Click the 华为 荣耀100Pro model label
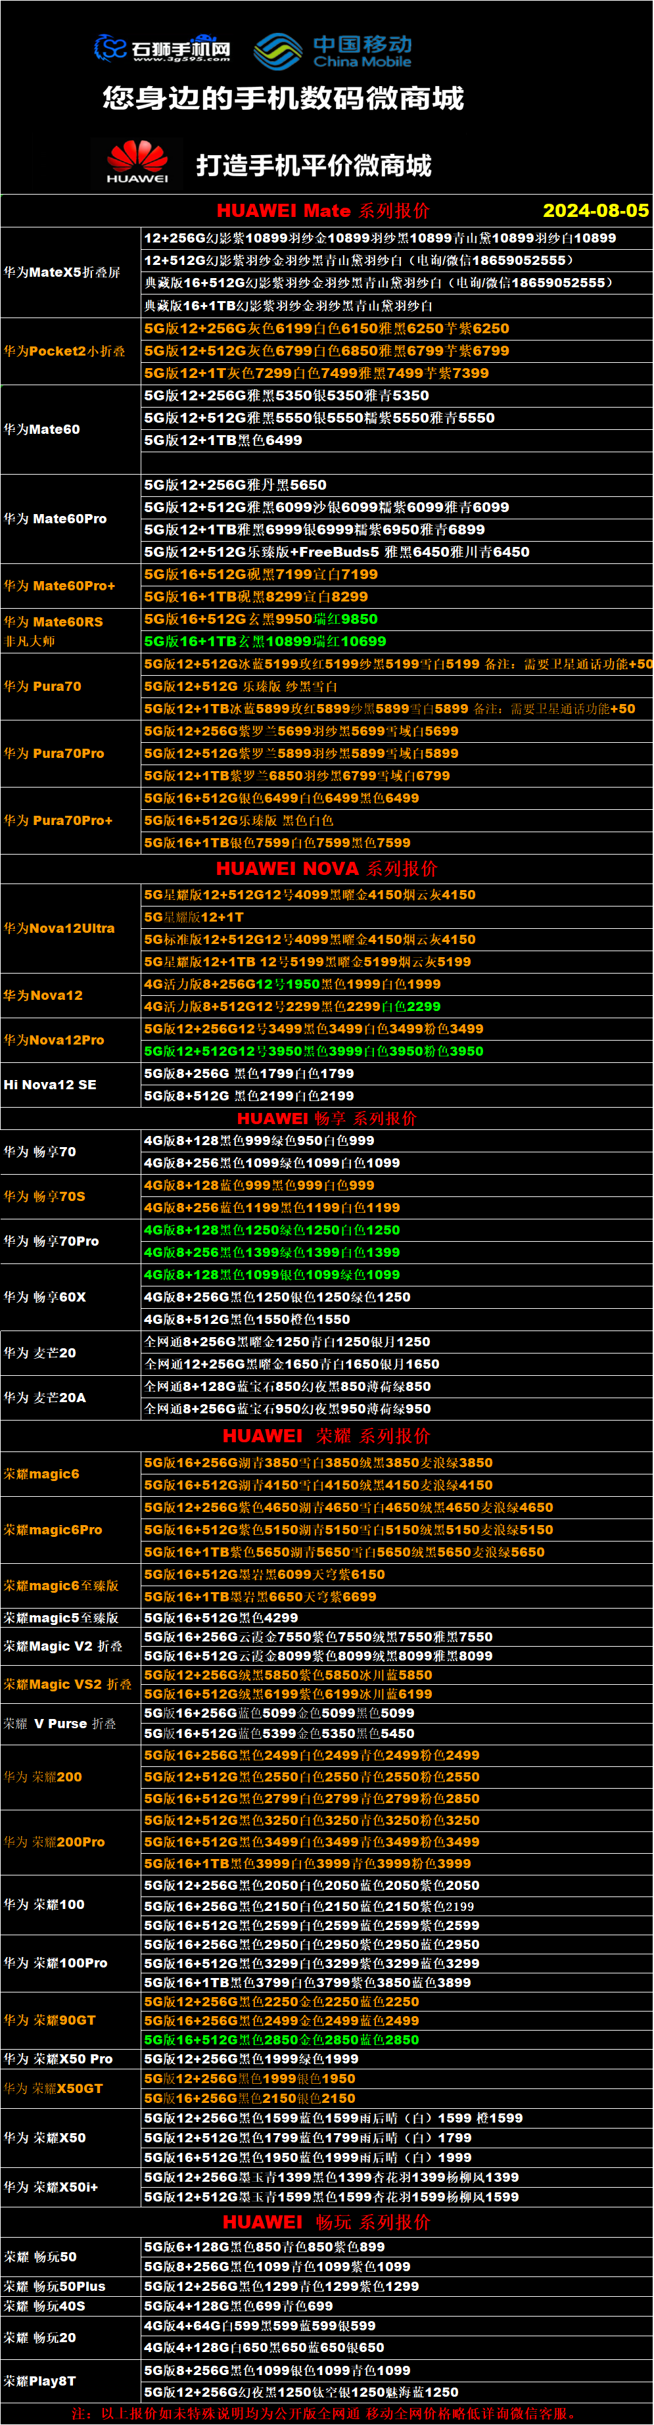Viewport: 654px width, 2425px height. [x=55, y=1963]
